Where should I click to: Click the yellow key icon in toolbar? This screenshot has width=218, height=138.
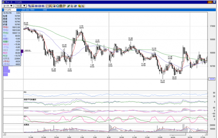80,6
